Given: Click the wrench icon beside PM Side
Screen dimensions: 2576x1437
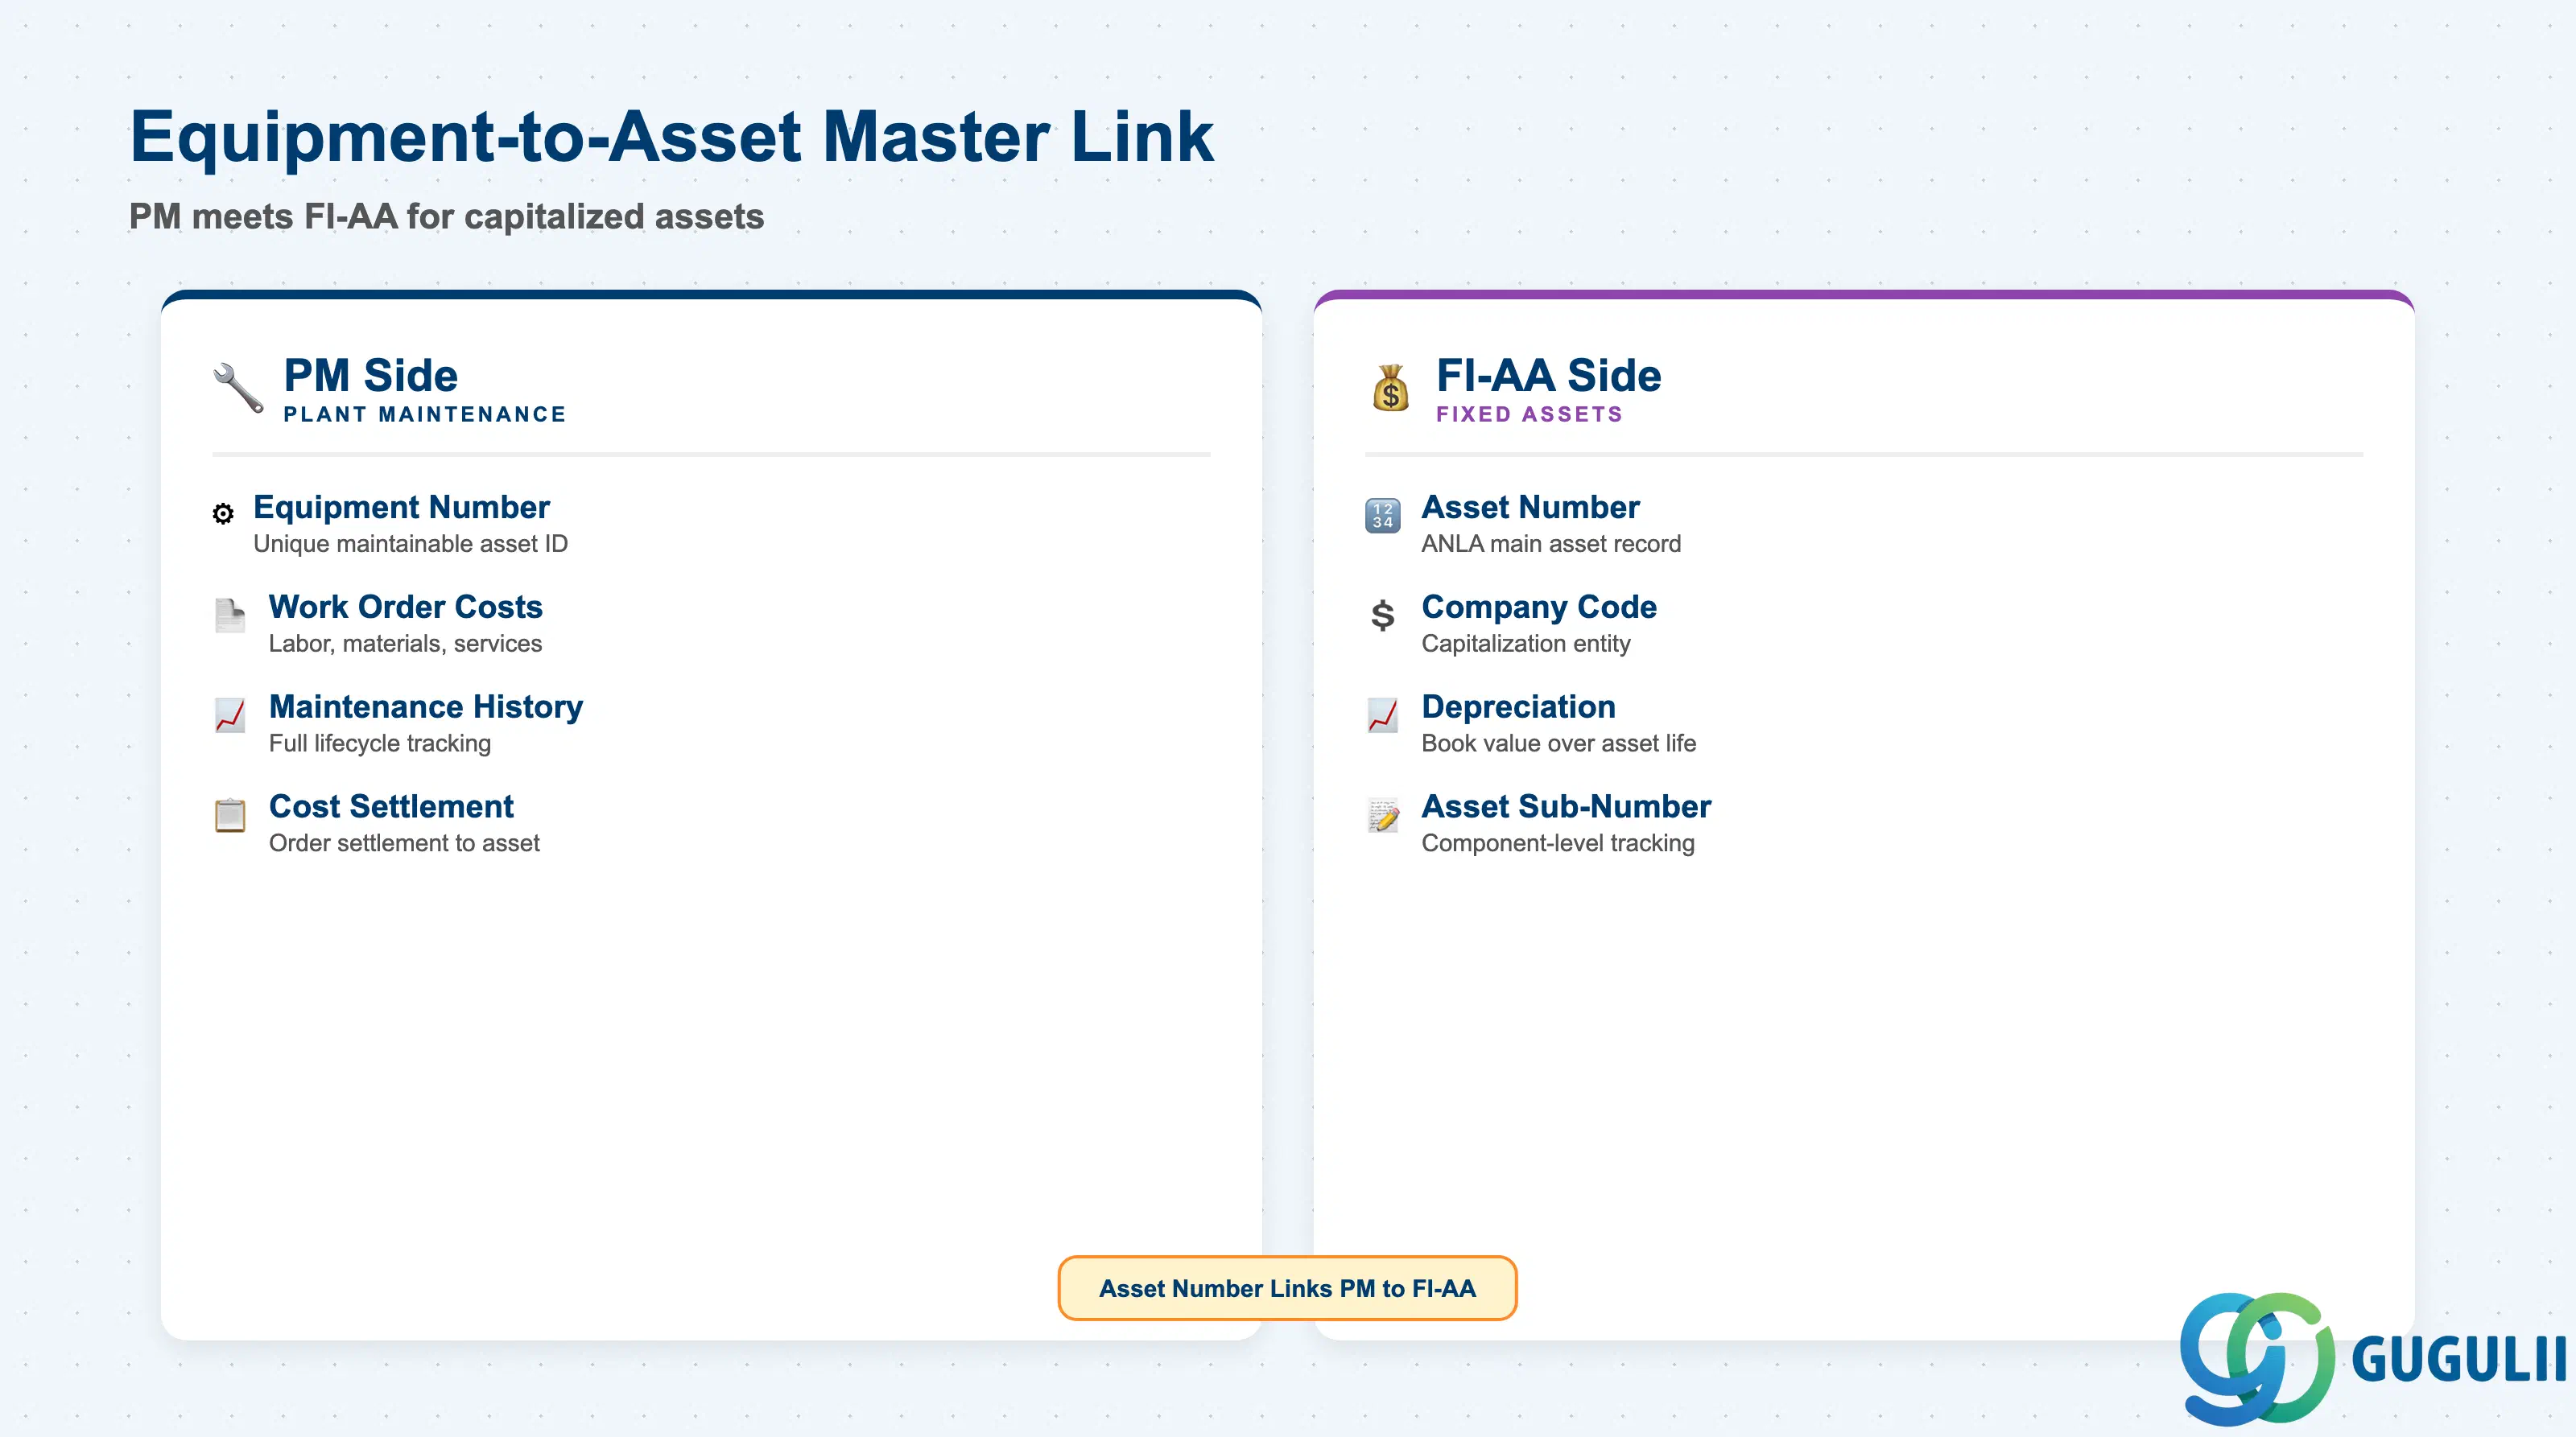Looking at the screenshot, I should pyautogui.click(x=238, y=388).
